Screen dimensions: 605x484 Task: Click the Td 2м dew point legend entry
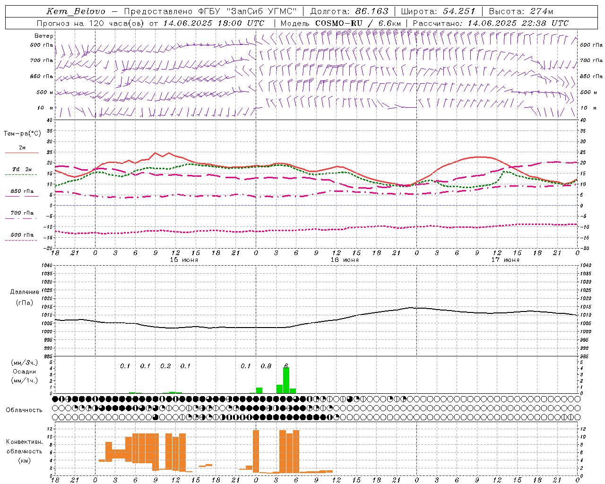pos(22,169)
